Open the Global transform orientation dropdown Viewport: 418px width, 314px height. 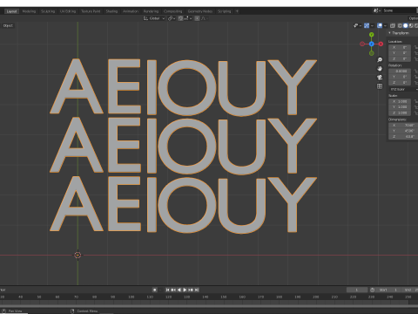click(154, 18)
